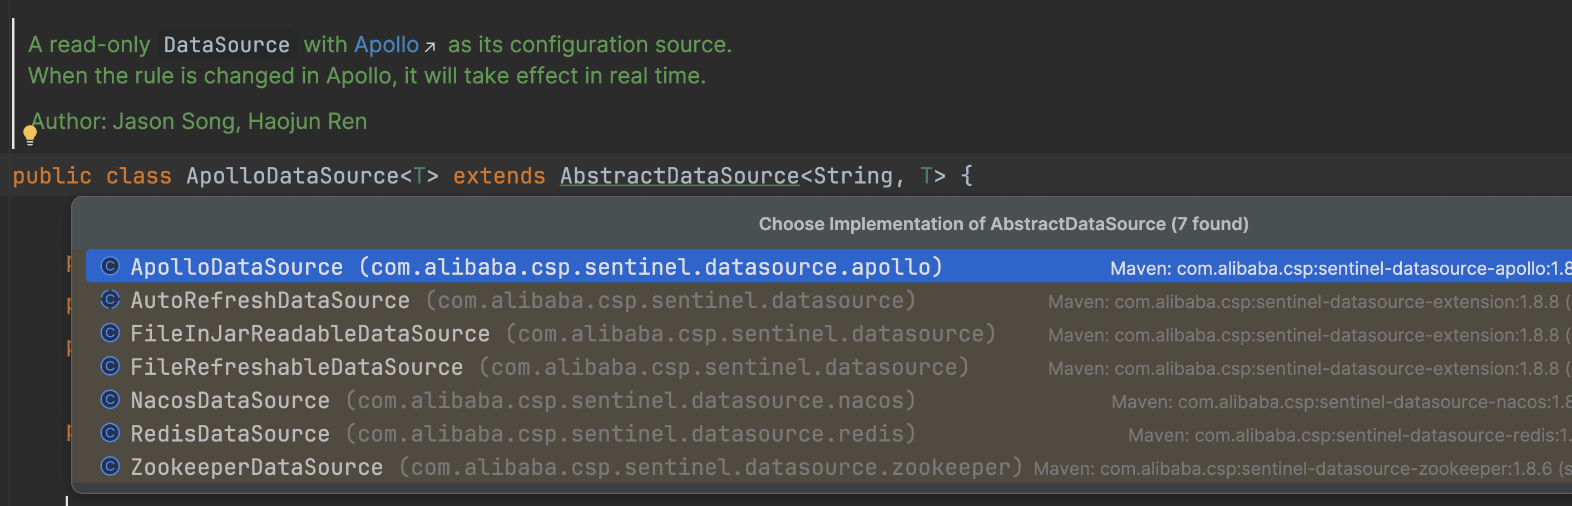Click the ZookeeperDataSource class icon
Image resolution: width=1572 pixels, height=506 pixels.
pos(110,467)
